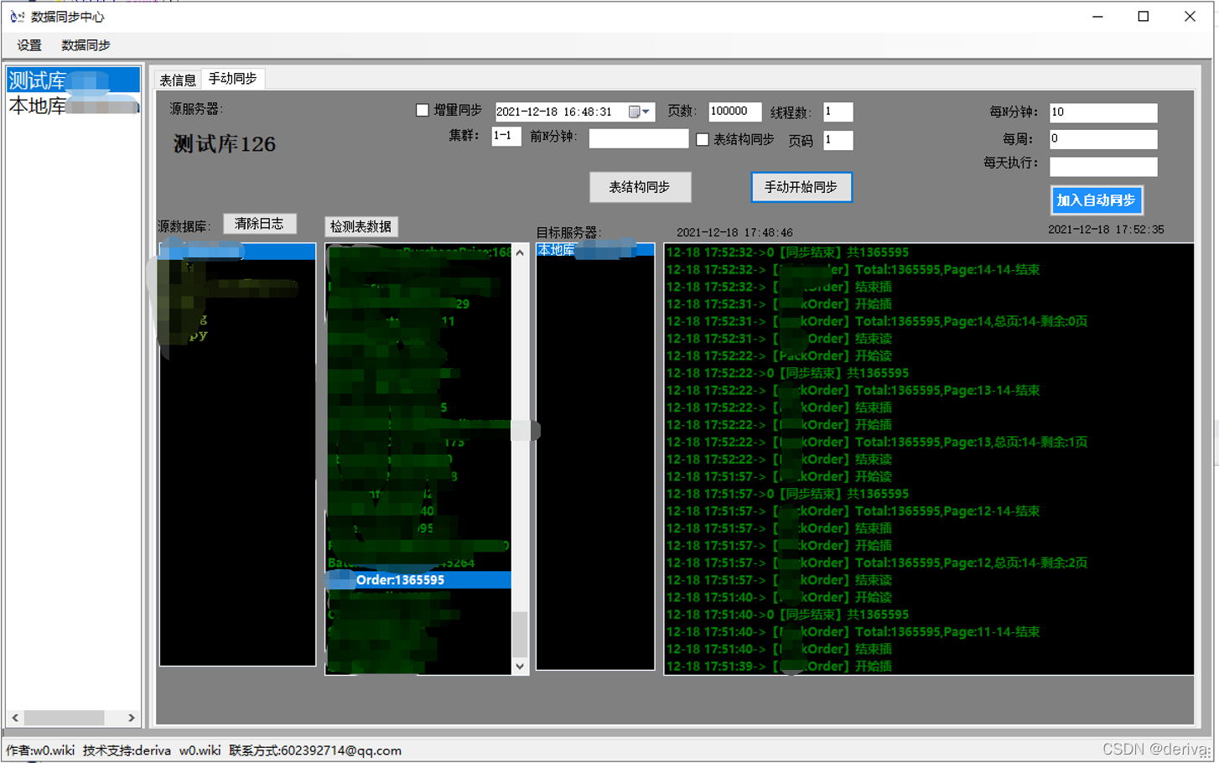Click log line Page:12,总页:14-剩余:2页

876,563
